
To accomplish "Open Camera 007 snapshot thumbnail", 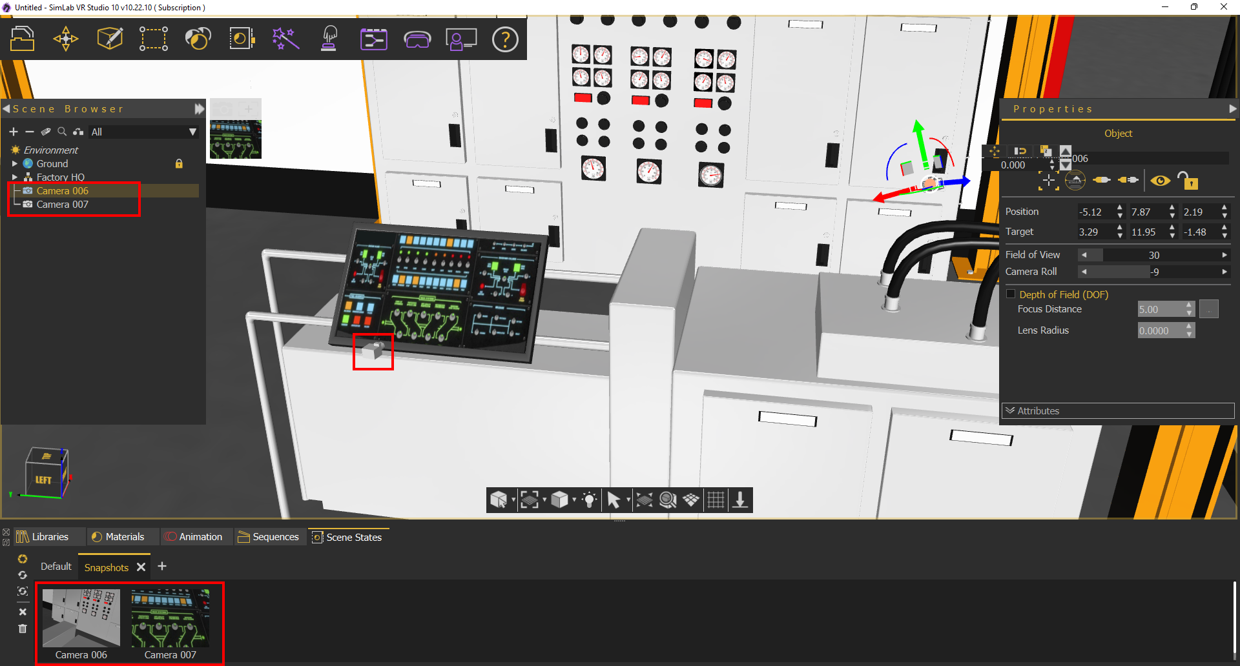I will coord(170,618).
